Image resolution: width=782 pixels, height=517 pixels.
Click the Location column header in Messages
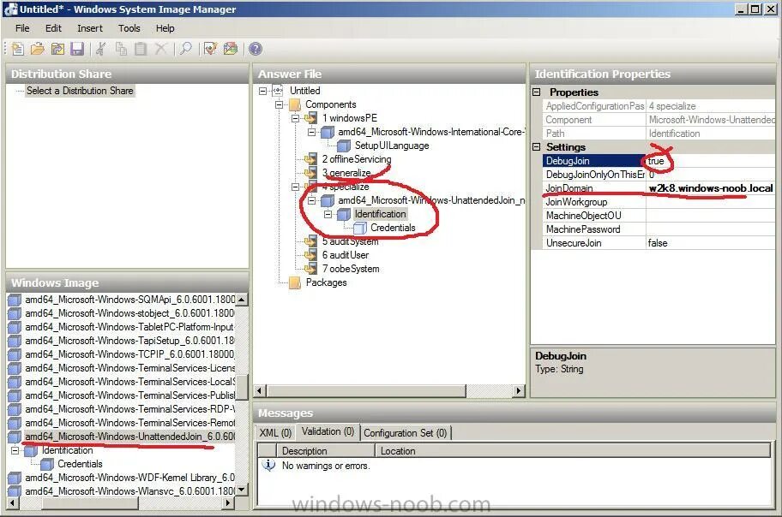[x=573, y=451]
